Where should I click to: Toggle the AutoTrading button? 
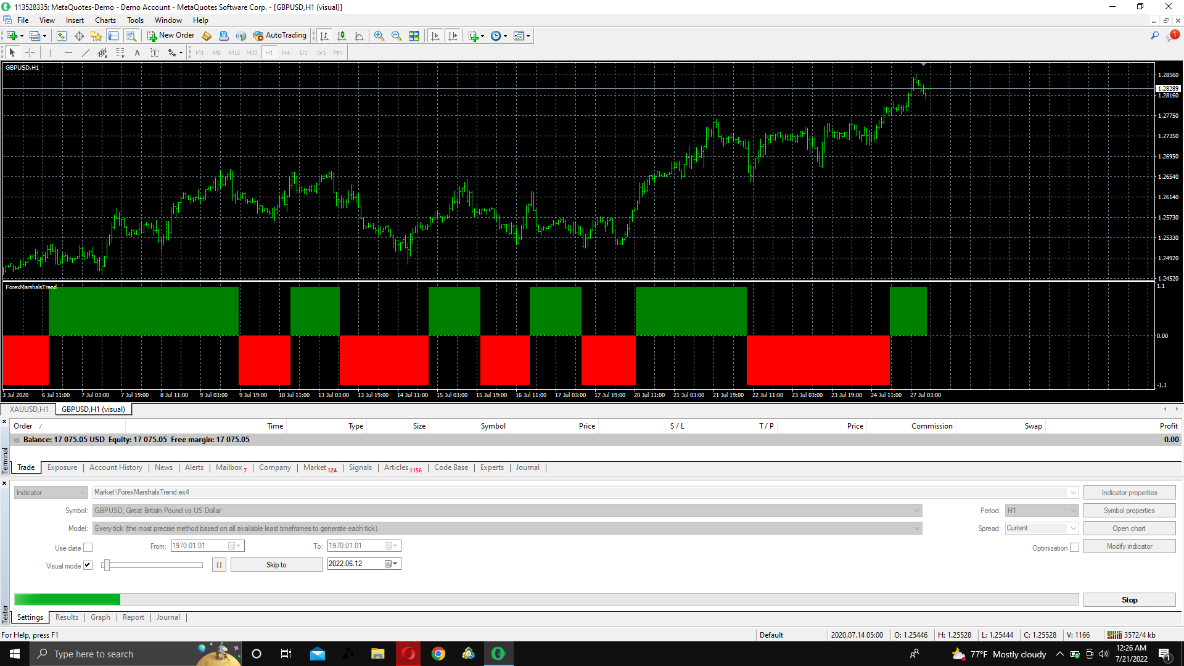click(x=279, y=36)
